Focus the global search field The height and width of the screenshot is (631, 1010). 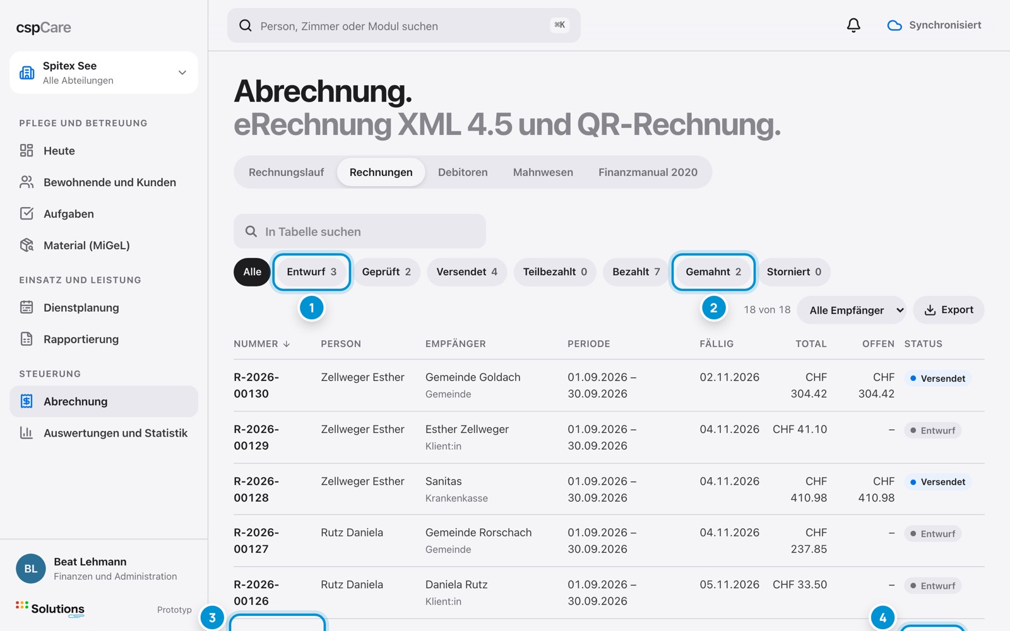pos(404,25)
